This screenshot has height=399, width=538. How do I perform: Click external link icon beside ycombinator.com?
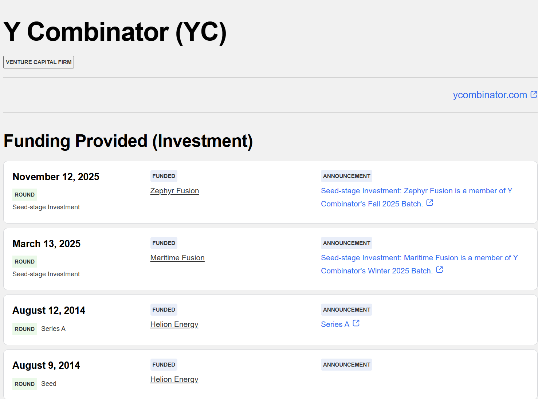click(x=534, y=95)
